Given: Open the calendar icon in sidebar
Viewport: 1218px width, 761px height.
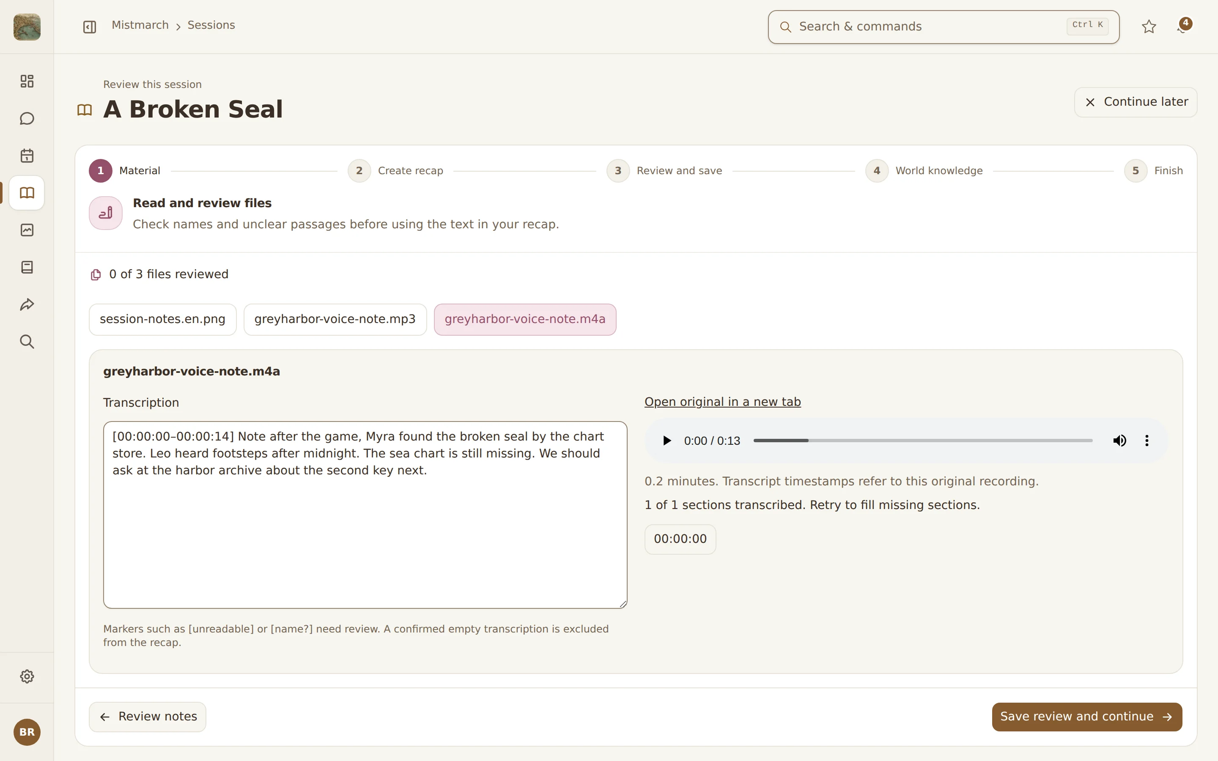Looking at the screenshot, I should pyautogui.click(x=27, y=156).
